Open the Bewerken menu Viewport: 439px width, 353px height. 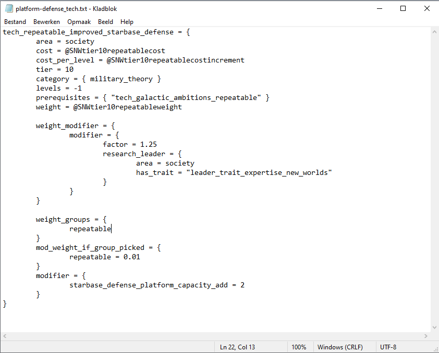pos(46,22)
